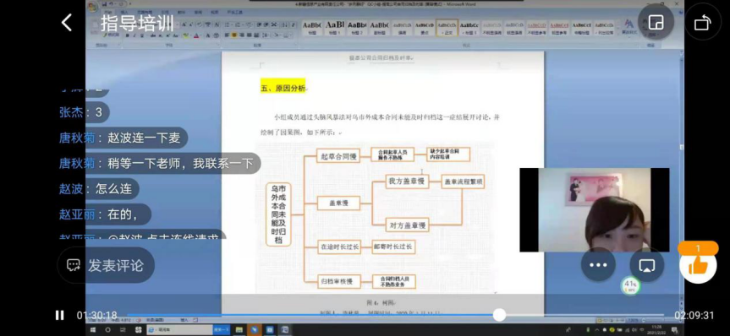Click the red font color icon

coord(196,35)
